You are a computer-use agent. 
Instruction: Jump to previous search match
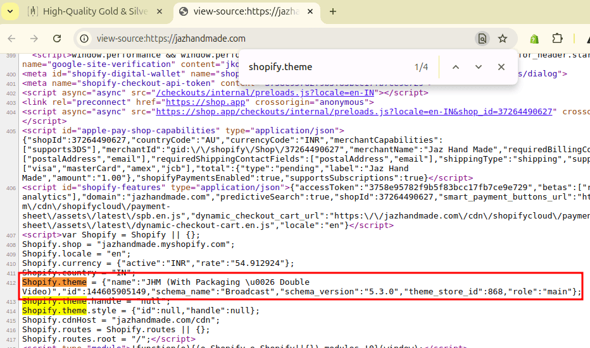456,67
